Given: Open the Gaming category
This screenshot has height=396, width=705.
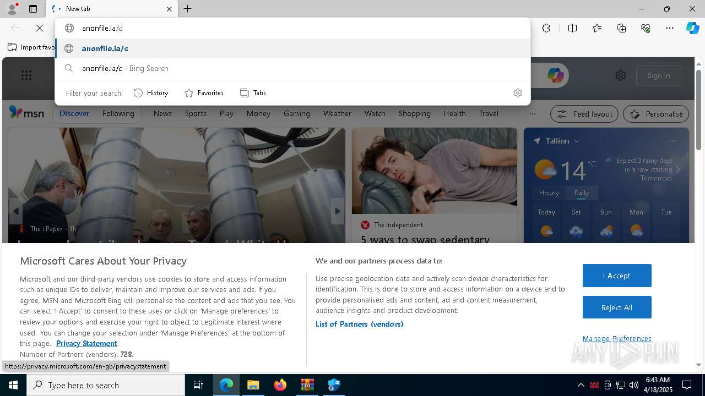Looking at the screenshot, I should click(x=296, y=113).
